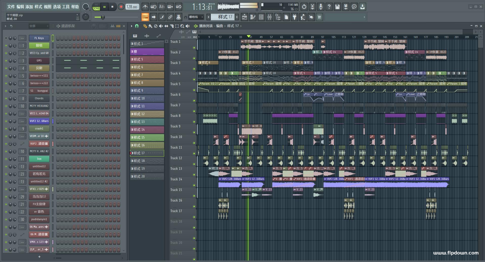Mute the crash1 channel green LED

tap(6, 129)
